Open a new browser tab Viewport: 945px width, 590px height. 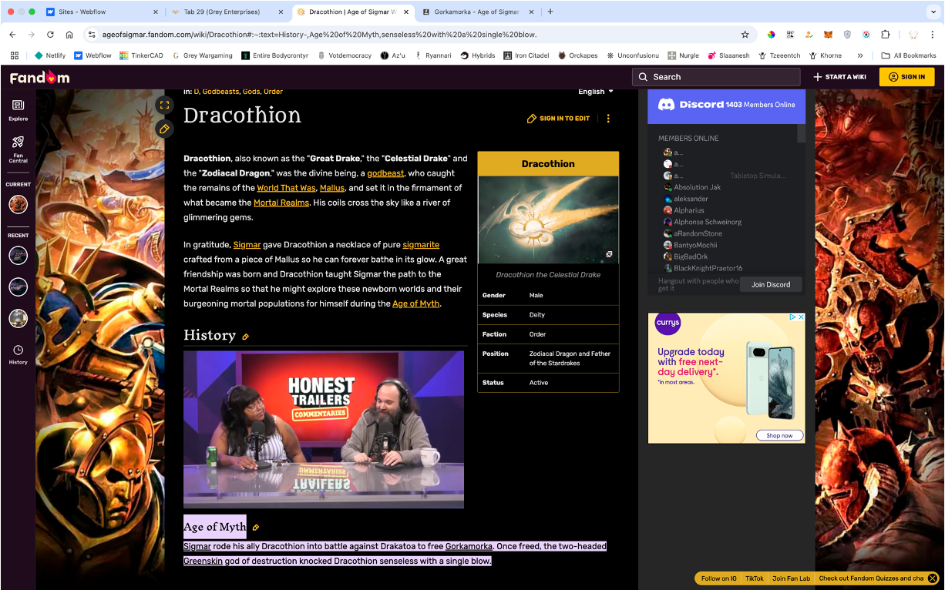point(550,12)
